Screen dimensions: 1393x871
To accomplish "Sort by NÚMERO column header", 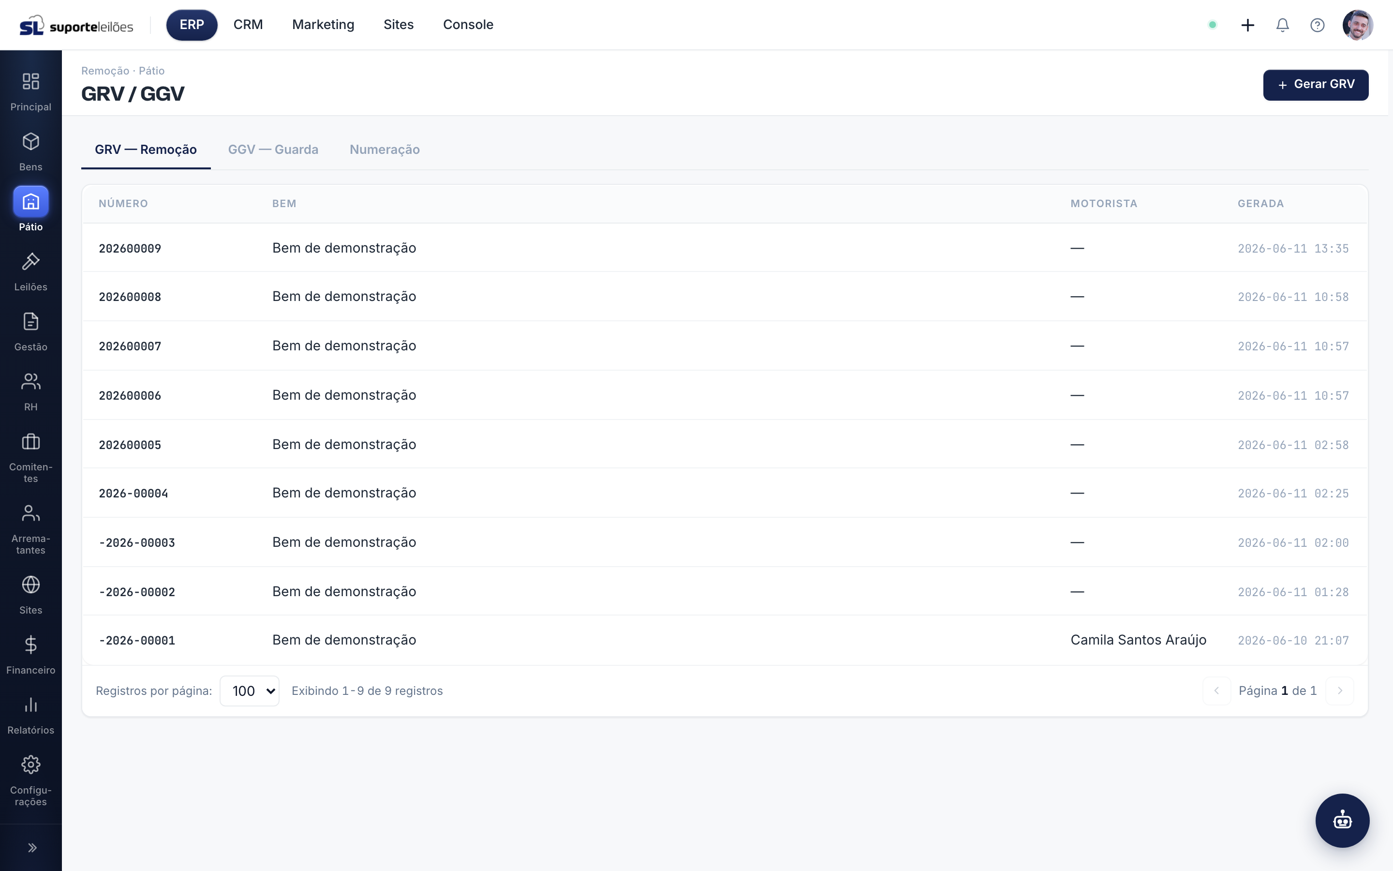I will click(x=123, y=203).
